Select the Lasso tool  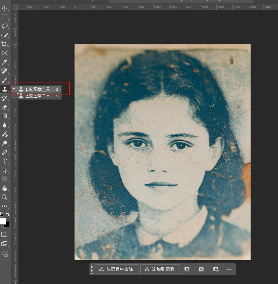(5, 26)
